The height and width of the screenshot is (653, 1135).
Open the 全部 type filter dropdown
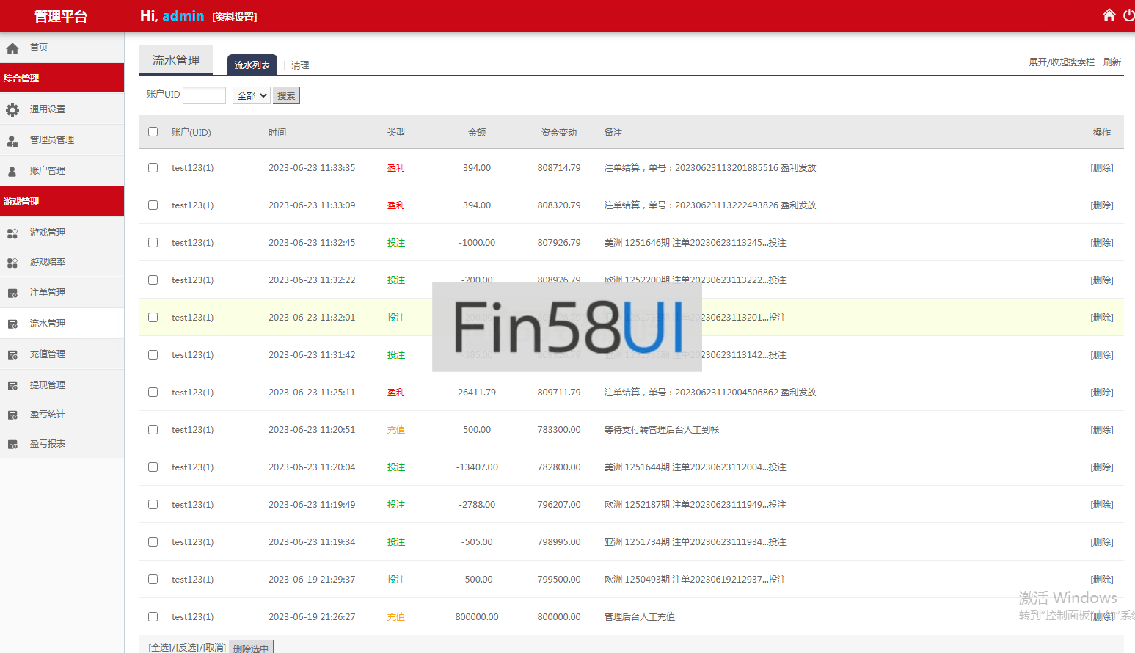251,95
